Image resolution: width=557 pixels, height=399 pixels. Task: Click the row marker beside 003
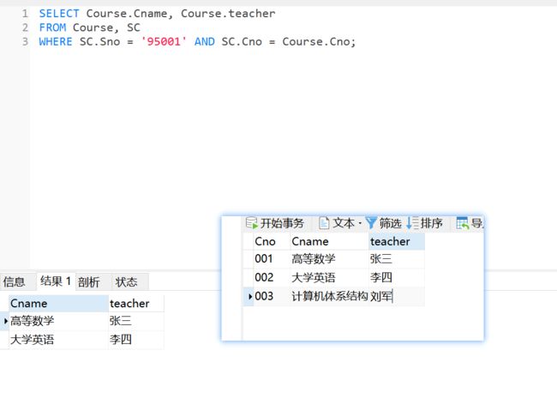(249, 296)
